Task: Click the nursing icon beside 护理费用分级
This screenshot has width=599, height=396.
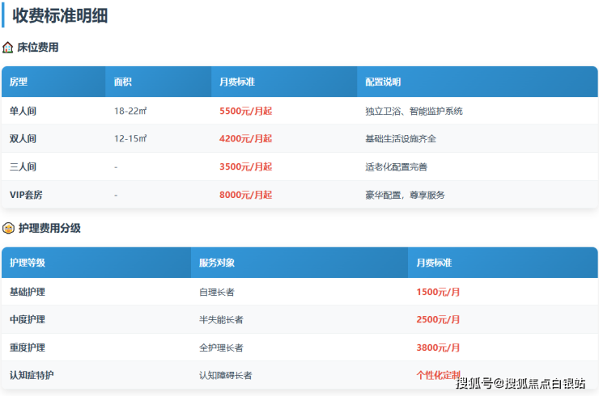Action: pyautogui.click(x=8, y=229)
